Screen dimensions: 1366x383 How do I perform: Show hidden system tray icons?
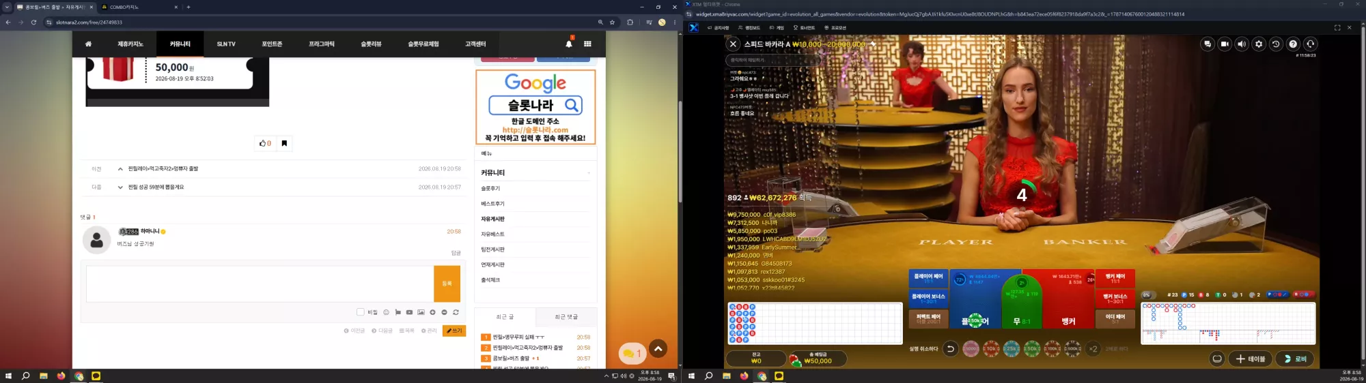tap(607, 376)
